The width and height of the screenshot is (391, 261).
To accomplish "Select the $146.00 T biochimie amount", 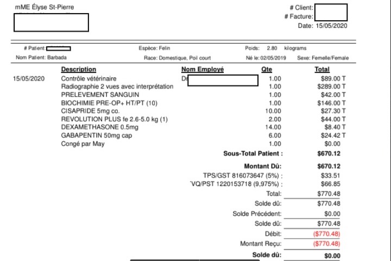I will [x=331, y=103].
